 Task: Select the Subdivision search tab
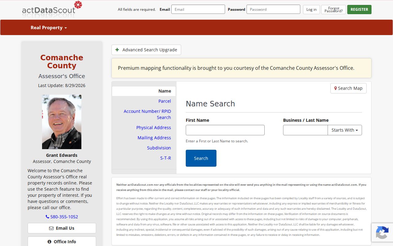159,148
